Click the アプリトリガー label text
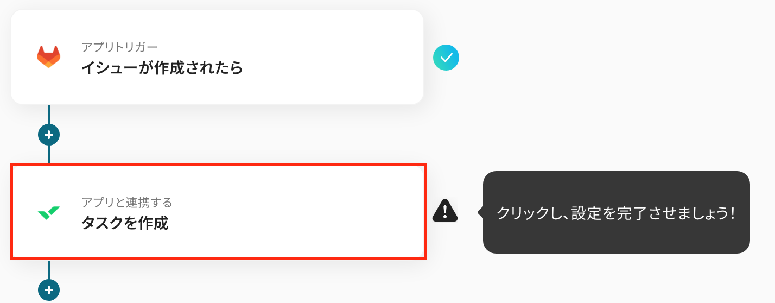The height and width of the screenshot is (303, 775). (119, 47)
